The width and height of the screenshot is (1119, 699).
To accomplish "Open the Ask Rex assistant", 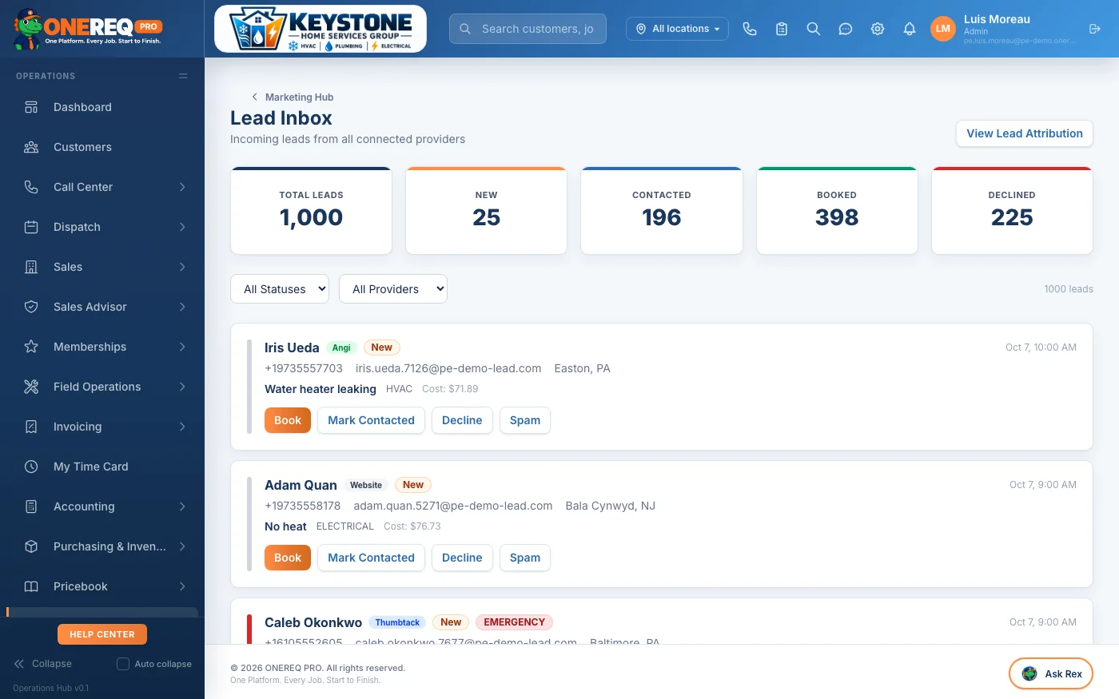I will pos(1051,673).
